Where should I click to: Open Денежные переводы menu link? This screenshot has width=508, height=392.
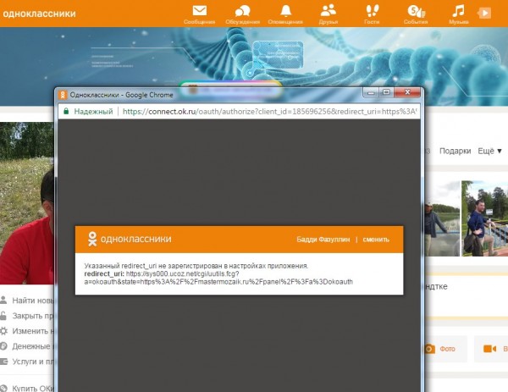31,346
